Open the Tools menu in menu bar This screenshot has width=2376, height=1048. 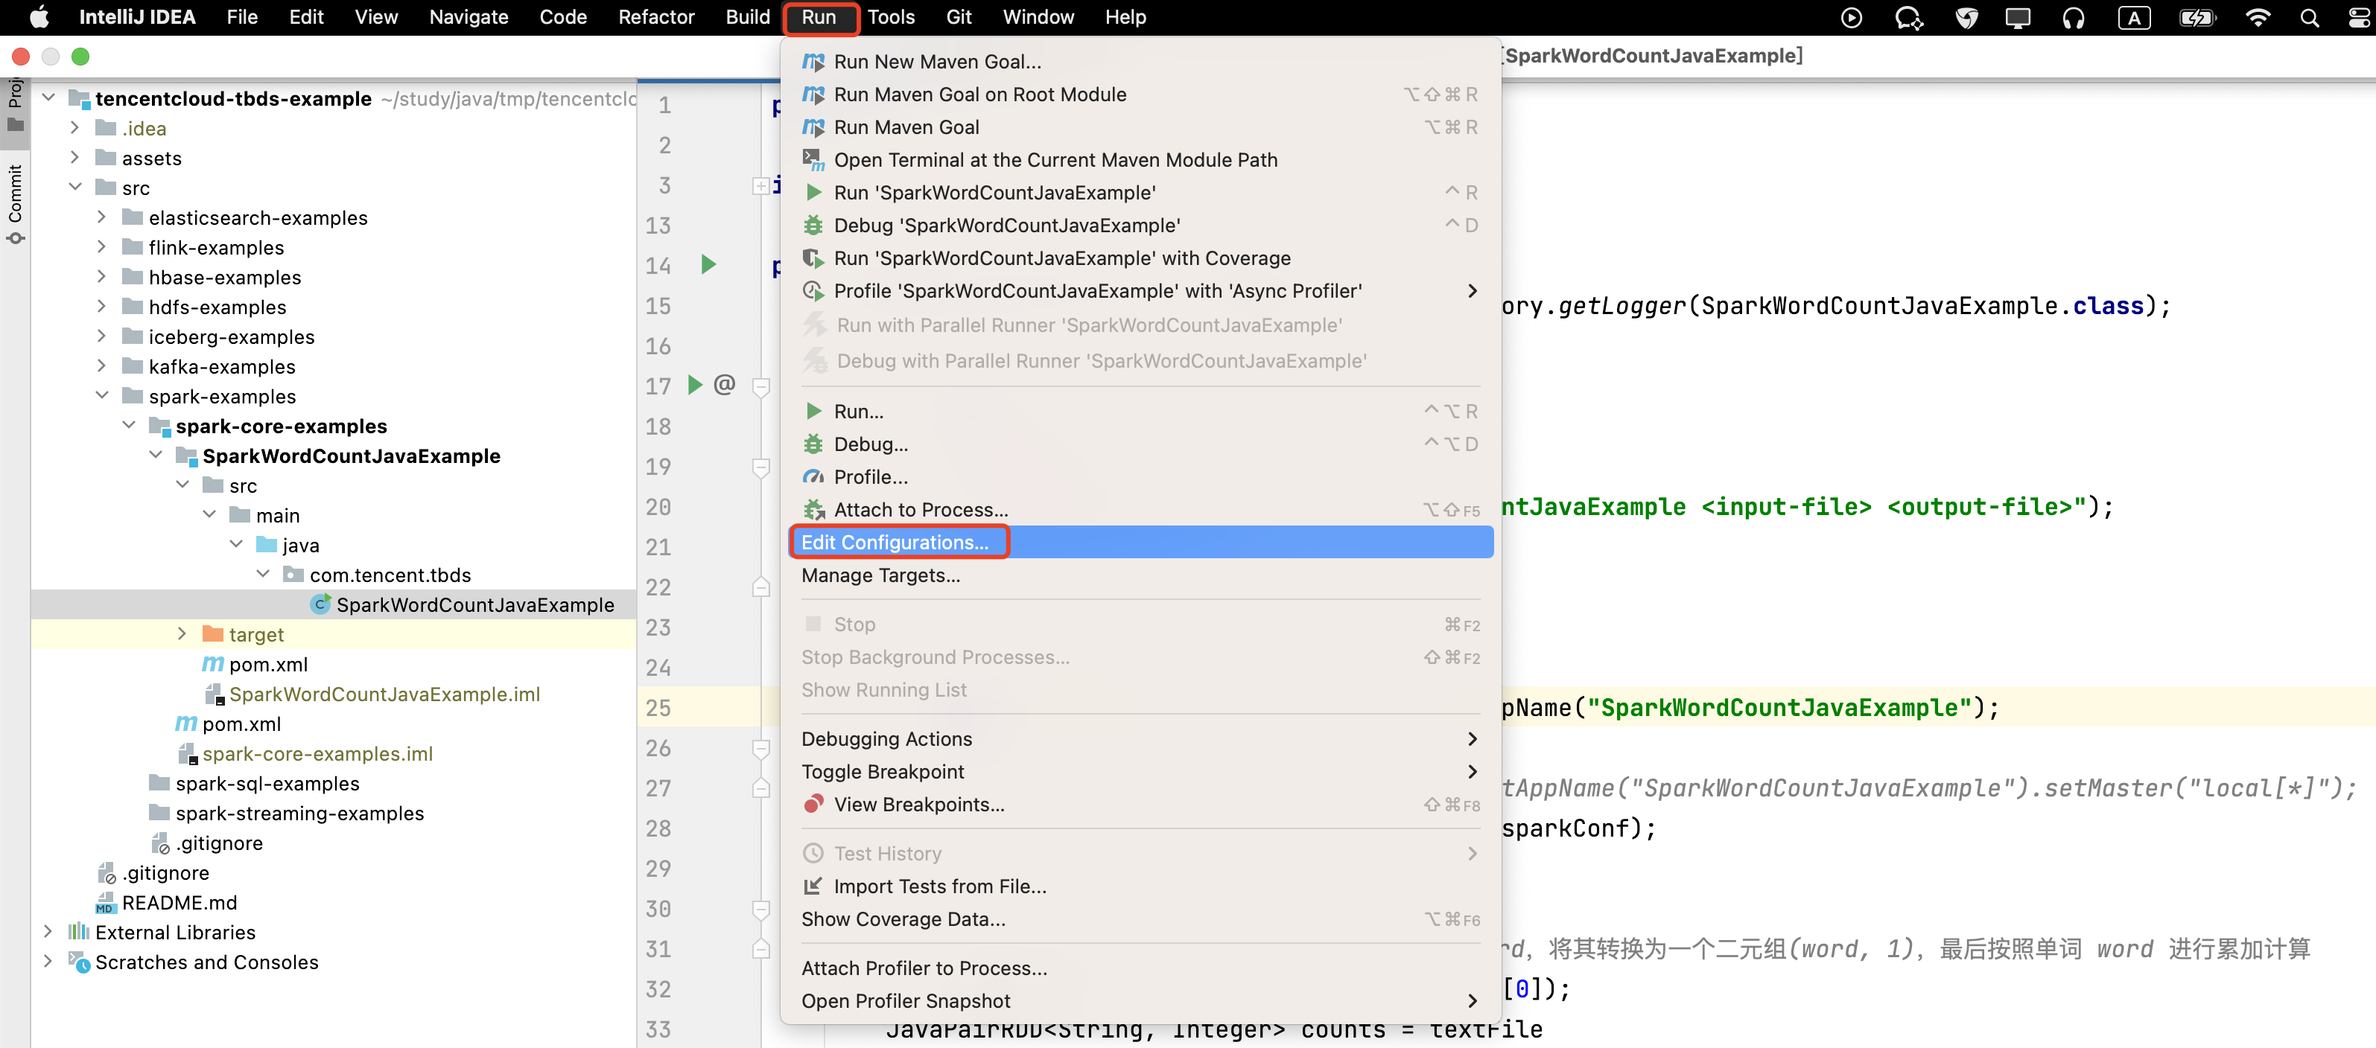click(x=890, y=18)
